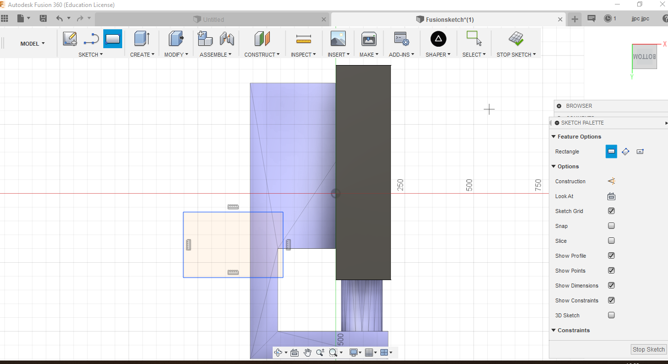Click the Construction line icon in palette
Viewport: 668px width, 364px height.
tap(611, 181)
